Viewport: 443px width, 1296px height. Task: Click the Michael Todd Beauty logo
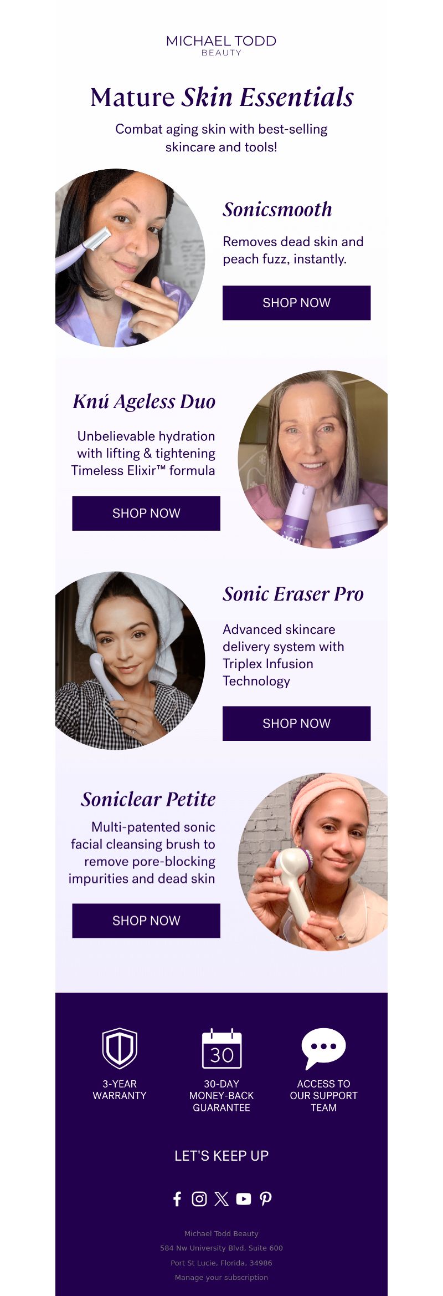point(221,45)
